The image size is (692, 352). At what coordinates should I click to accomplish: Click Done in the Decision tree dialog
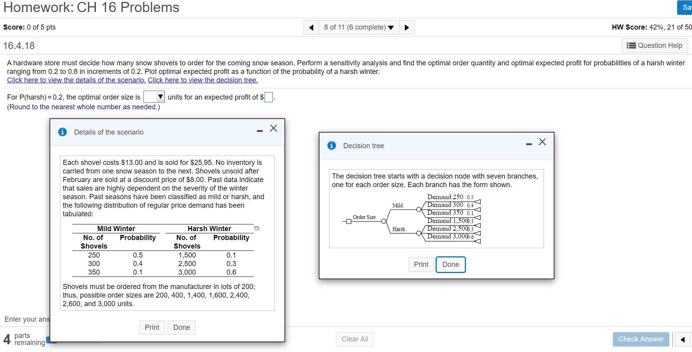coord(450,264)
